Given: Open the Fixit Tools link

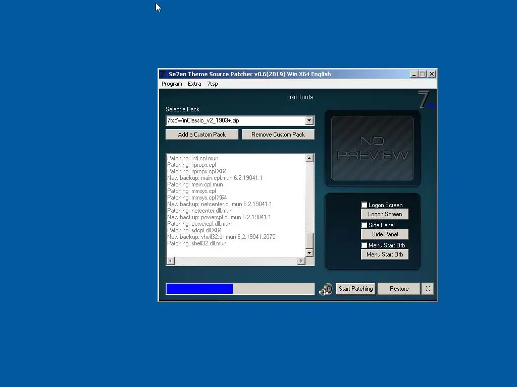Looking at the screenshot, I should (x=299, y=97).
